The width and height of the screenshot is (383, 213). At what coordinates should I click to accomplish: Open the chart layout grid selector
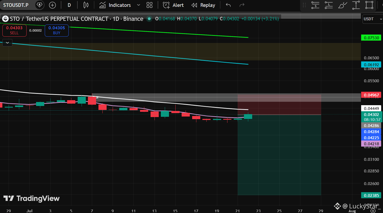point(150,5)
